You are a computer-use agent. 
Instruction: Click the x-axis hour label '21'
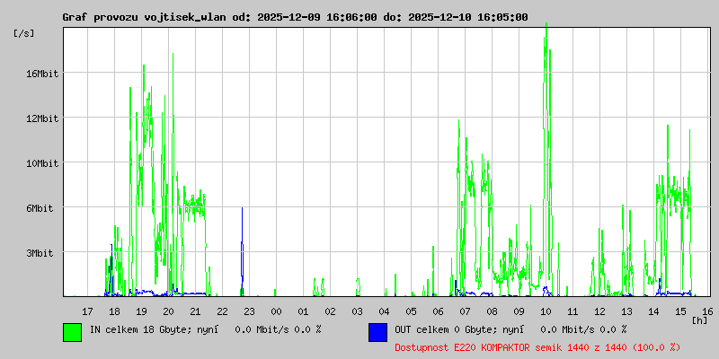(195, 311)
